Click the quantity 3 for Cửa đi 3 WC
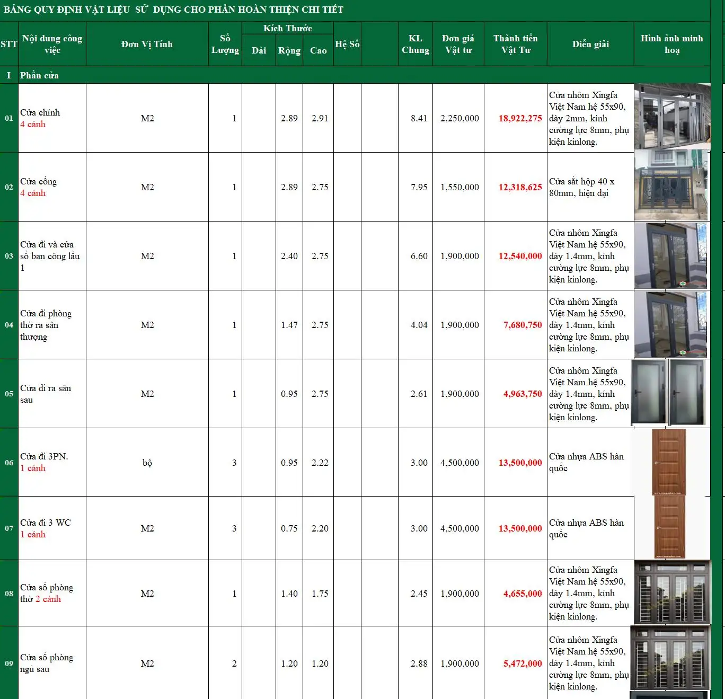This screenshot has height=699, width=725. tap(233, 528)
